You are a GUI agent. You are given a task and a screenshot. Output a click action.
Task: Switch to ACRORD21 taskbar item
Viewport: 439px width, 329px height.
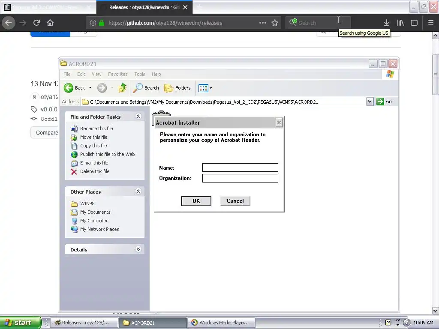coord(153,323)
